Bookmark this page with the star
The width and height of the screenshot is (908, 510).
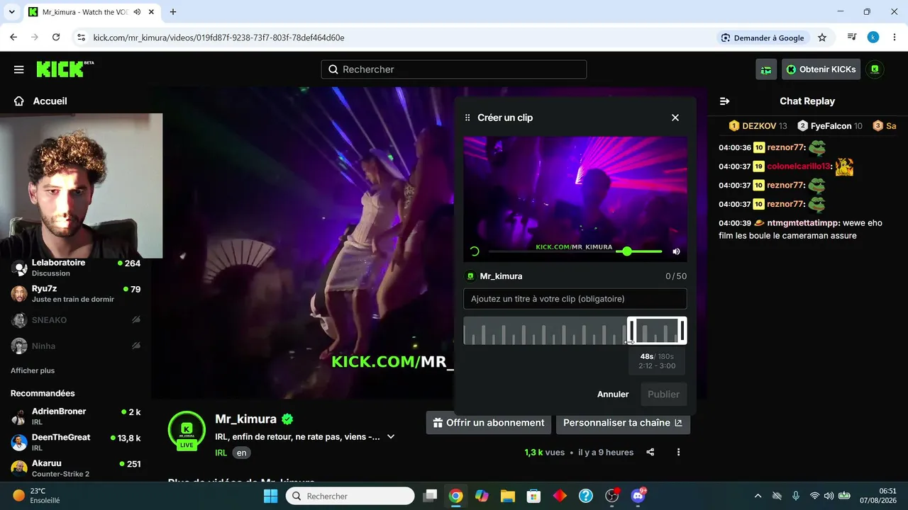pyautogui.click(x=822, y=38)
